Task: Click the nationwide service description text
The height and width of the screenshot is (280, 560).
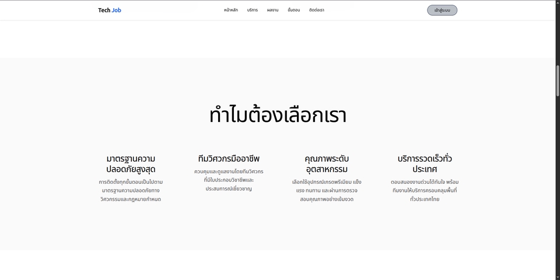Action: coord(425,190)
